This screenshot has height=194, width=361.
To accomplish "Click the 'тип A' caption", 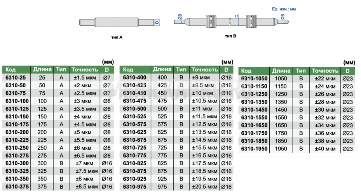I will 117,37.
